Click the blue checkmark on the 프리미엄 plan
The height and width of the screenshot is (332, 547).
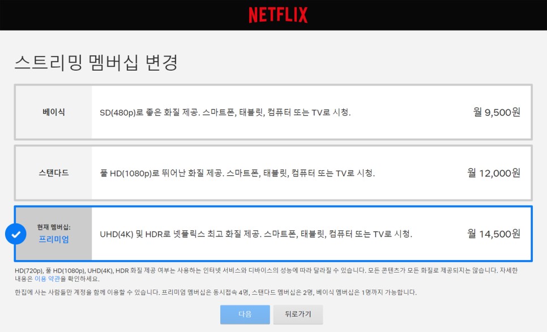(x=16, y=234)
